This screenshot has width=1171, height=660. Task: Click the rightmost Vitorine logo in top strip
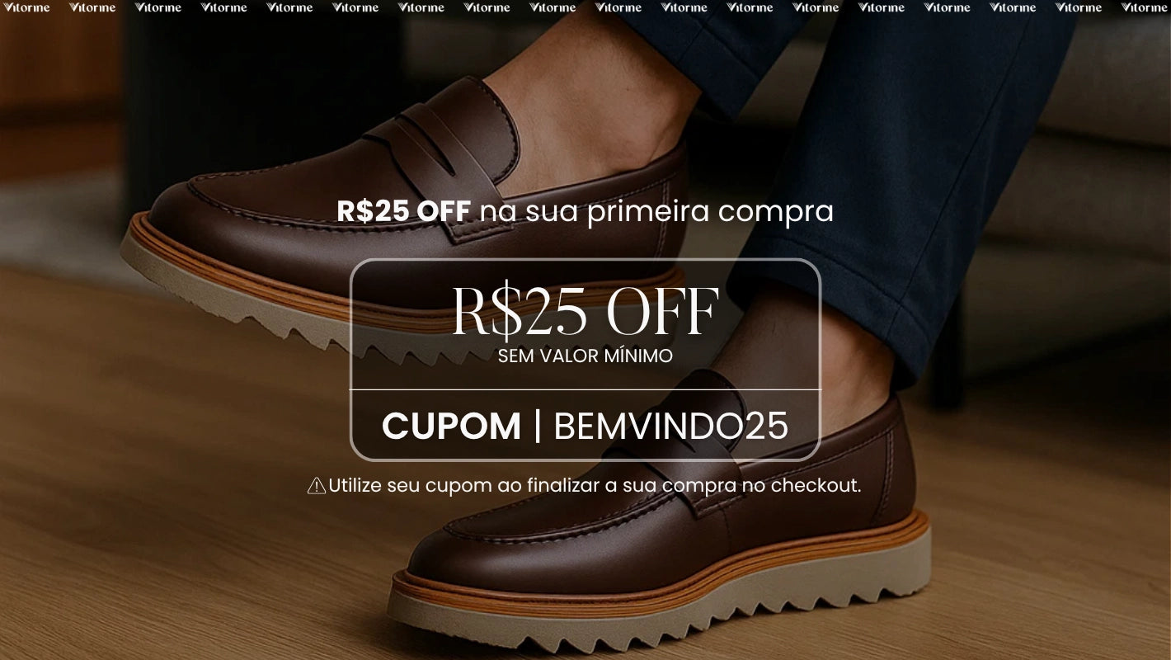coord(1145,7)
